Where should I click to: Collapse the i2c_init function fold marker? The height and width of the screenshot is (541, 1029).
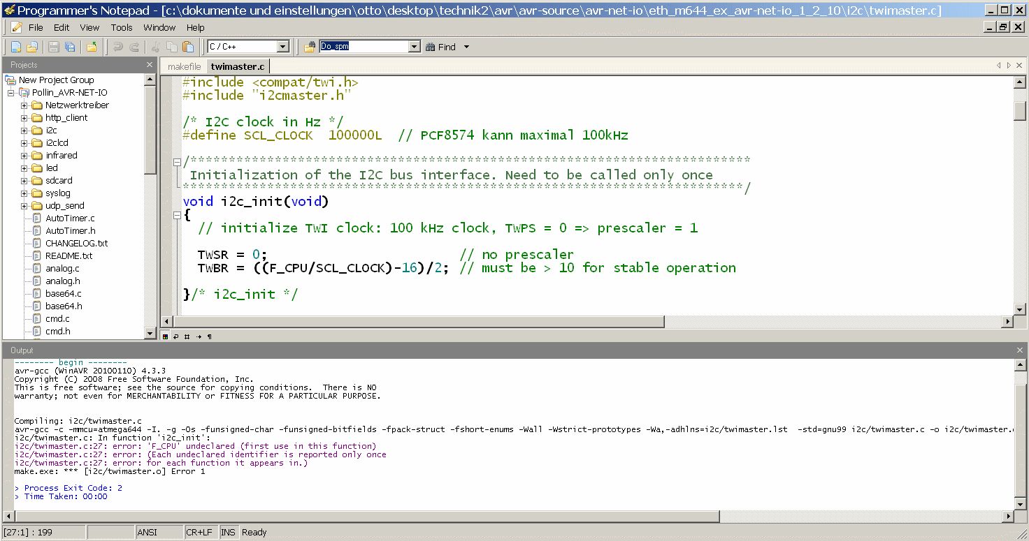tap(177, 215)
